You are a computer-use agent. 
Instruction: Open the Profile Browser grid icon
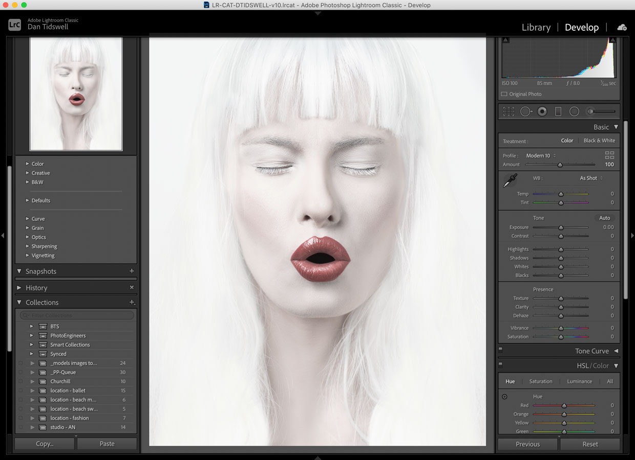[609, 154]
